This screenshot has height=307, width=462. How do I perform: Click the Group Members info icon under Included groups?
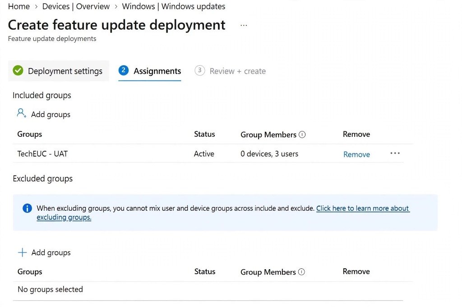[x=302, y=135]
